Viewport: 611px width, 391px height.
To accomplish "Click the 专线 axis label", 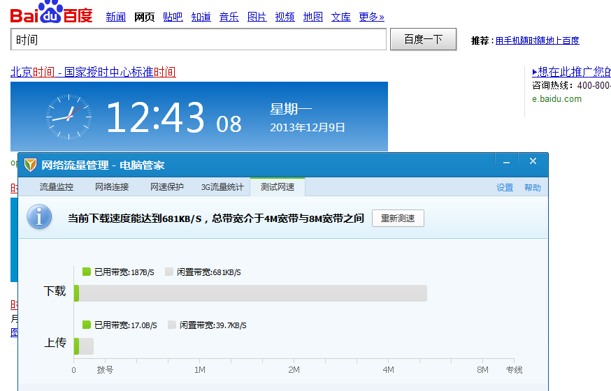I will click(514, 369).
